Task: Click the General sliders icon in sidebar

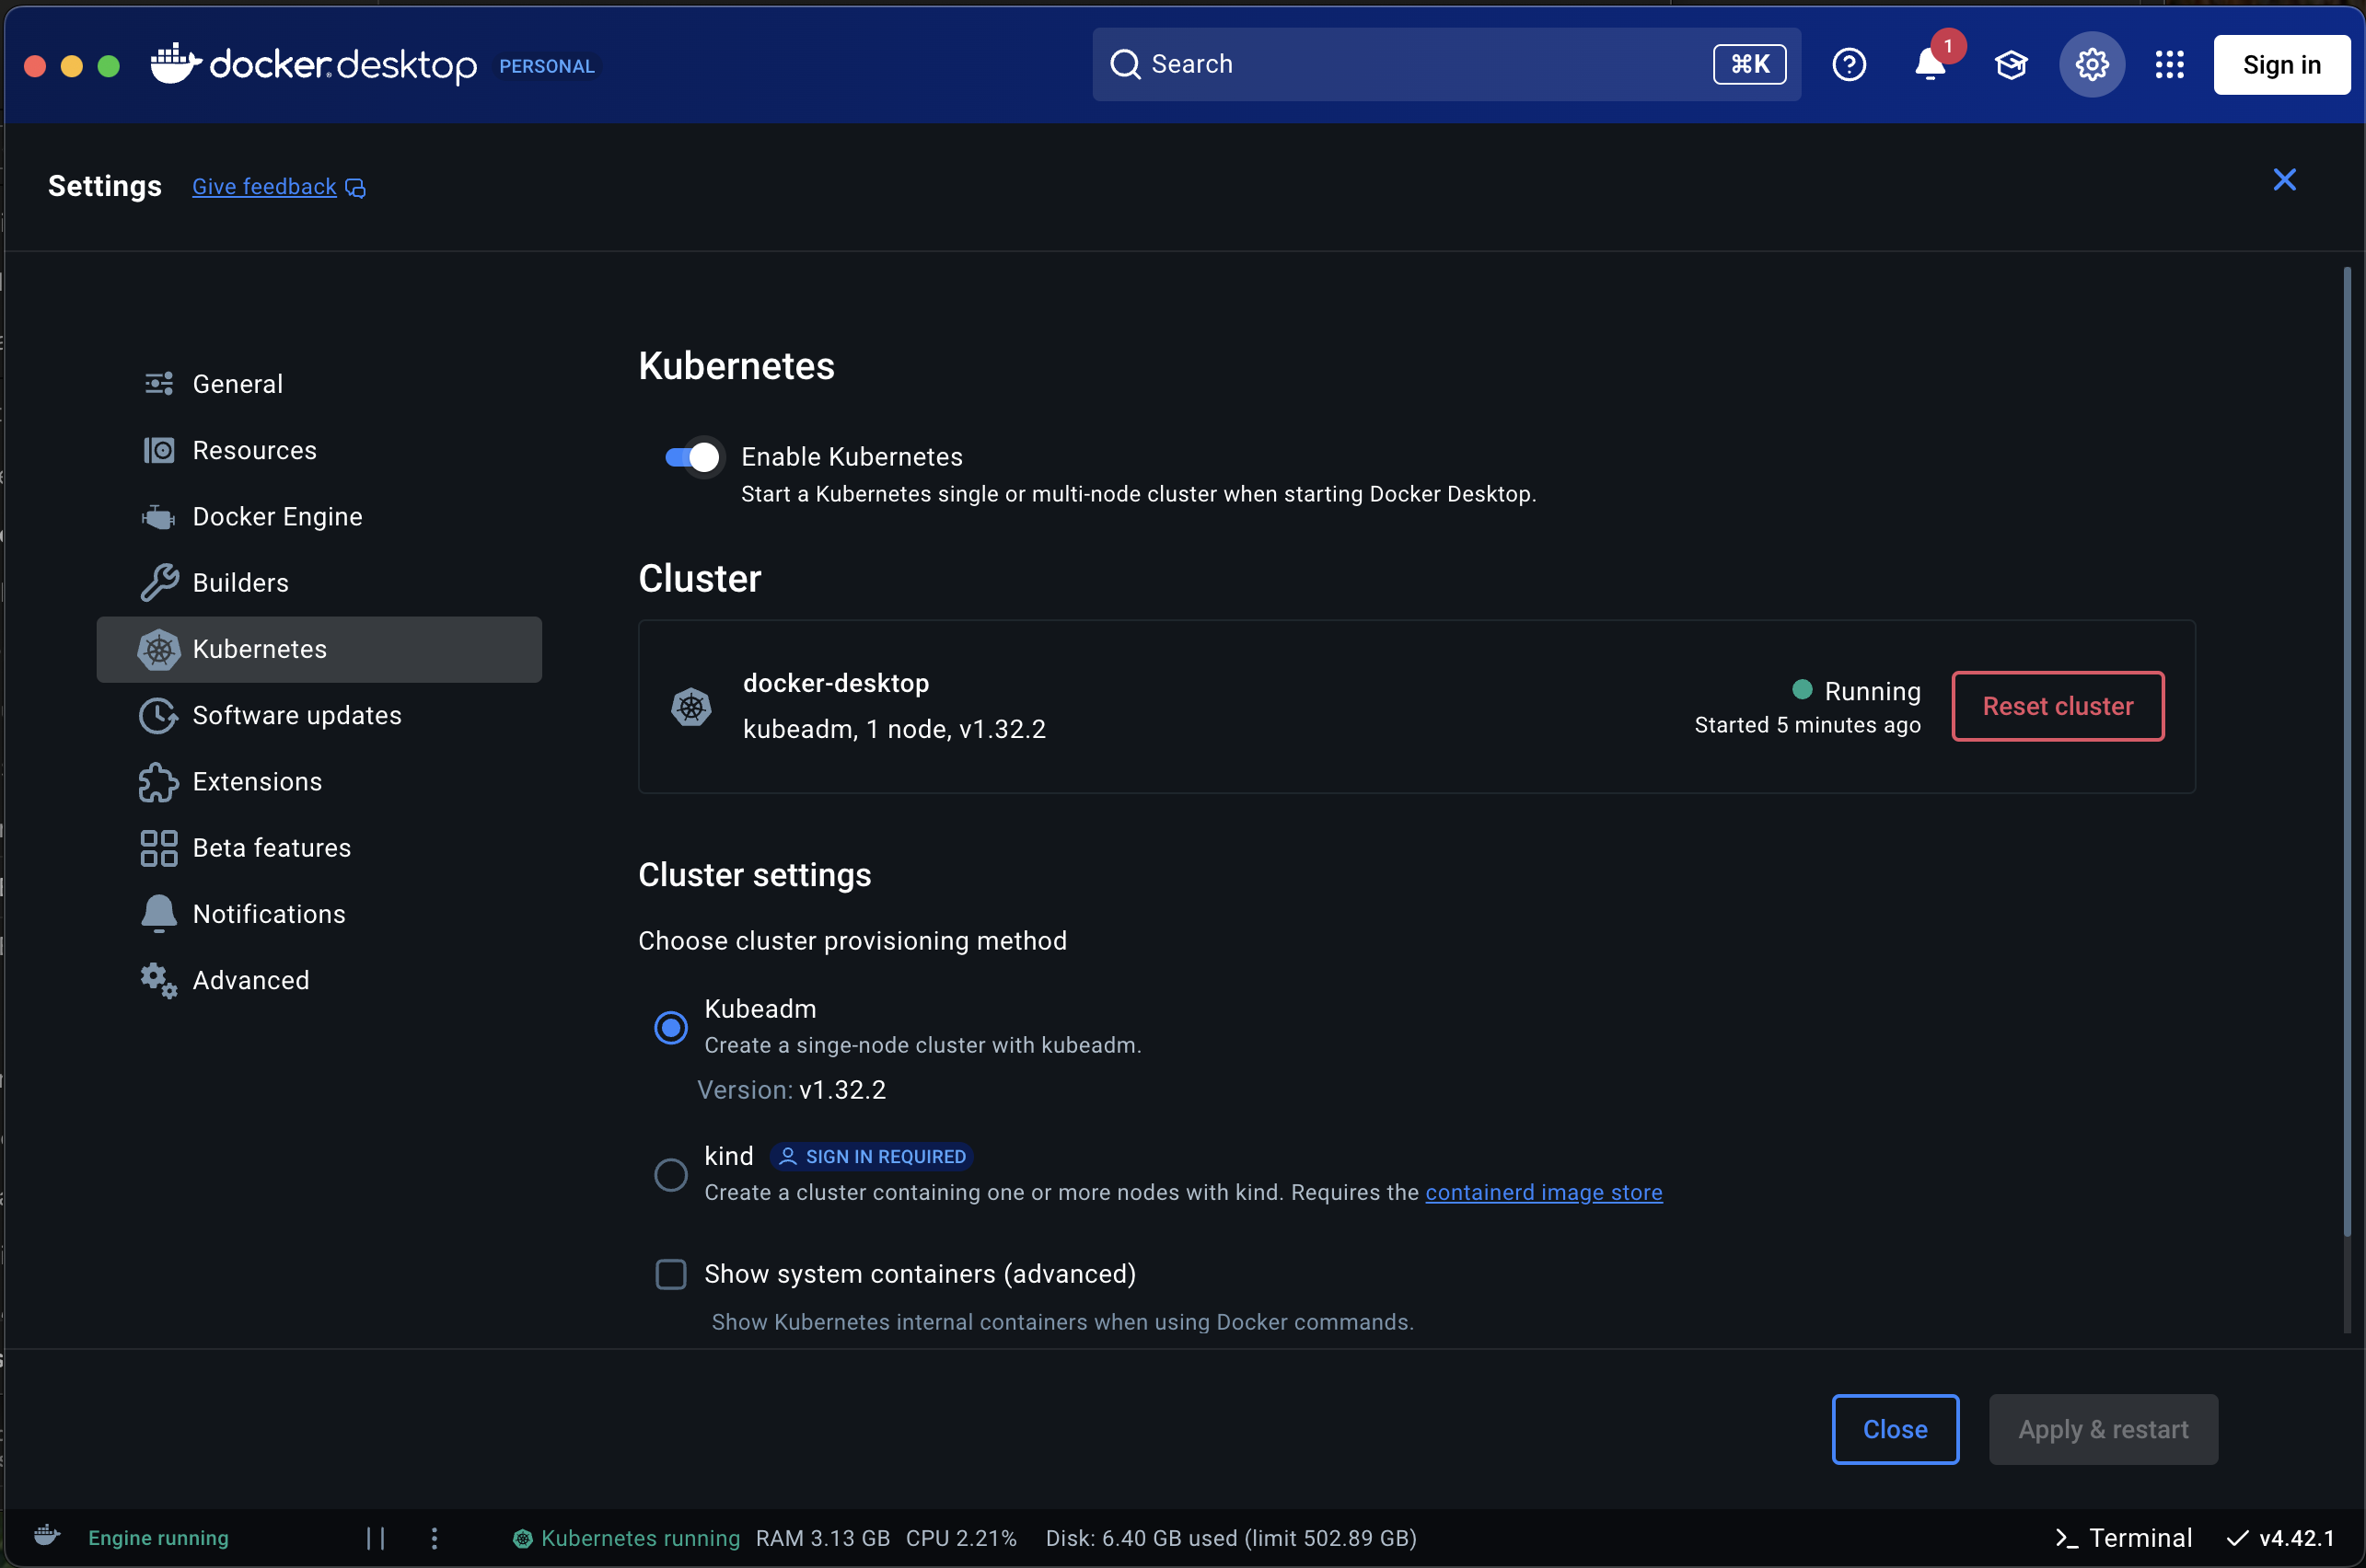Action: 158,384
